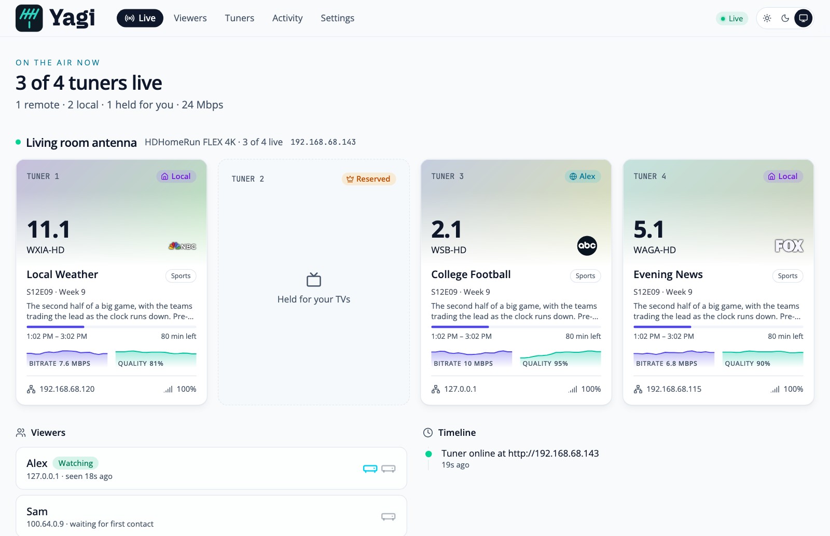Viewport: 830px width, 536px height.
Task: Open the Live tab
Action: tap(140, 18)
